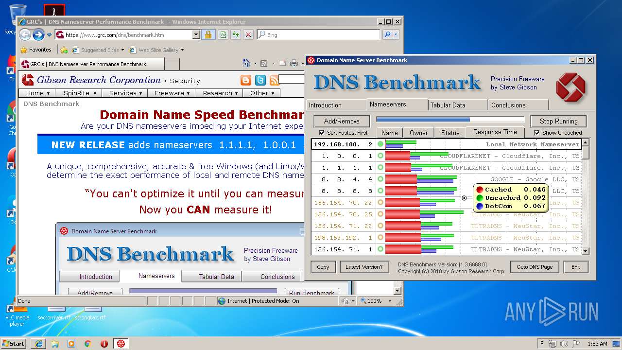
Task: Click the Bing search magnifier button
Action: [x=387, y=35]
